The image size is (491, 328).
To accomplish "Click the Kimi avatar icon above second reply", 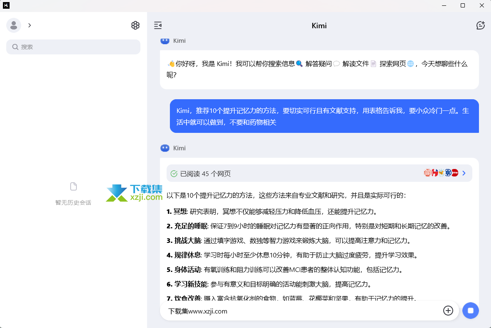I will [165, 148].
